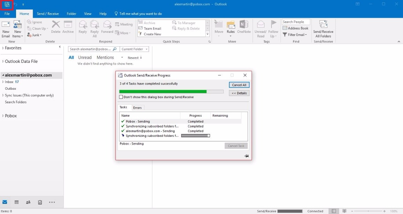403x214 pixels.
Task: Click the Tell me what you want to do box
Action: coord(138,14)
